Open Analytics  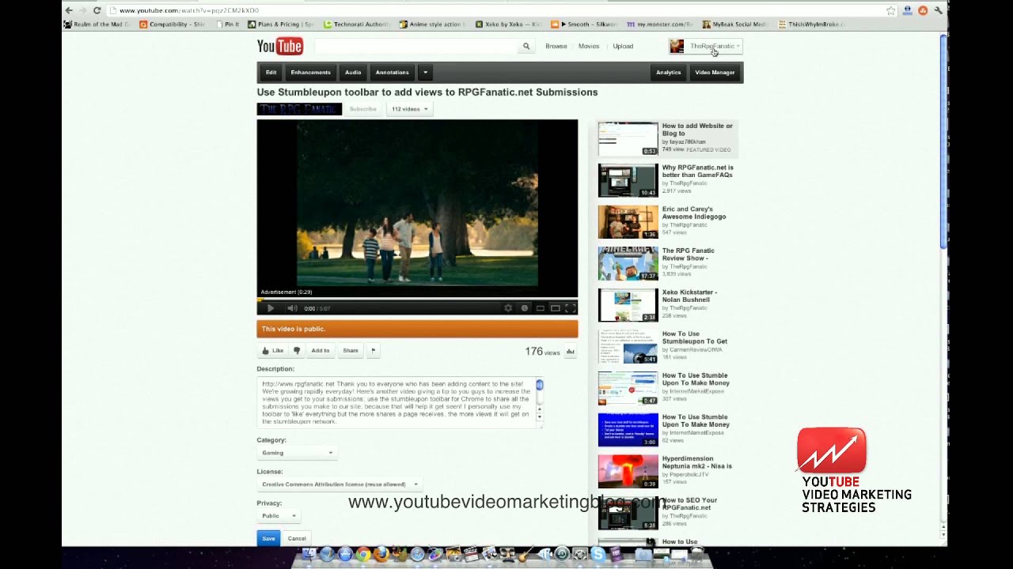pos(668,73)
